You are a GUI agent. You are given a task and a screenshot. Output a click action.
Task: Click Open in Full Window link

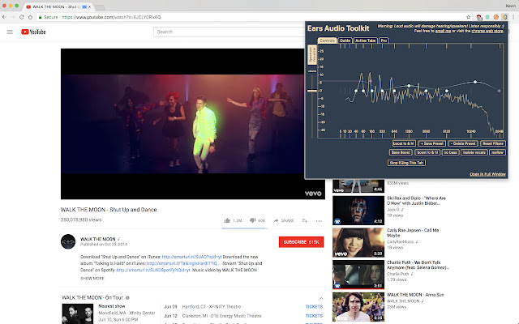point(487,173)
